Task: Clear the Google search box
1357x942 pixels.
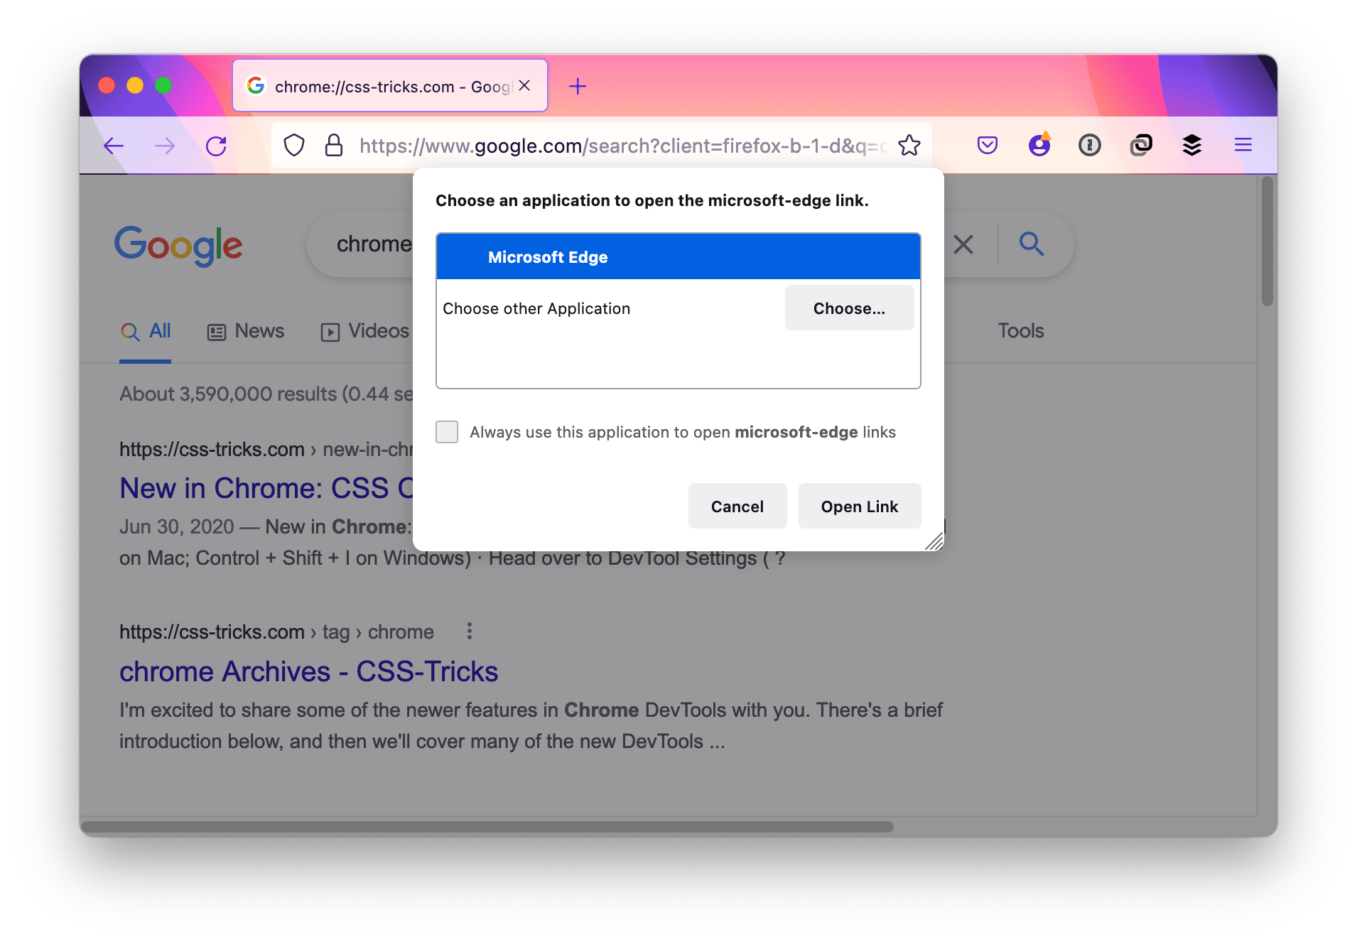Action: tap(963, 244)
